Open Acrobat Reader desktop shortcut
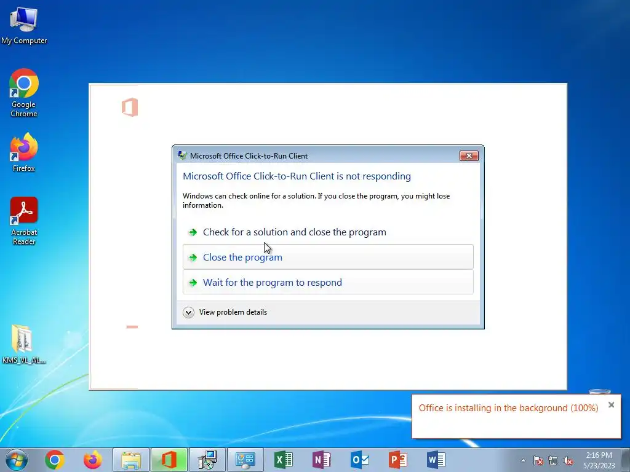Viewport: 630px width, 472px height. click(x=24, y=221)
